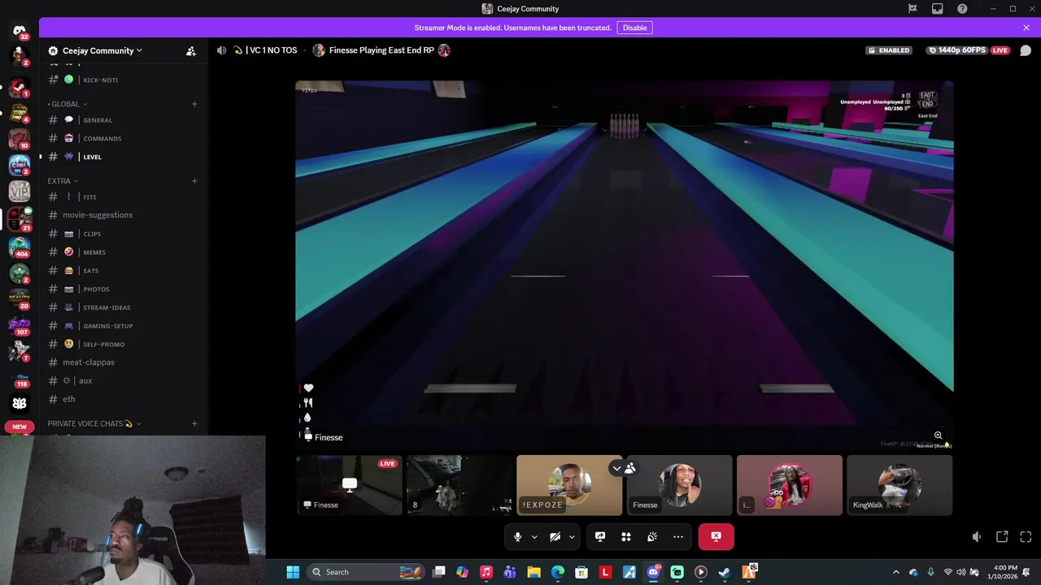Collapse the GLOBAL channel category
This screenshot has width=1041, height=585.
point(66,104)
